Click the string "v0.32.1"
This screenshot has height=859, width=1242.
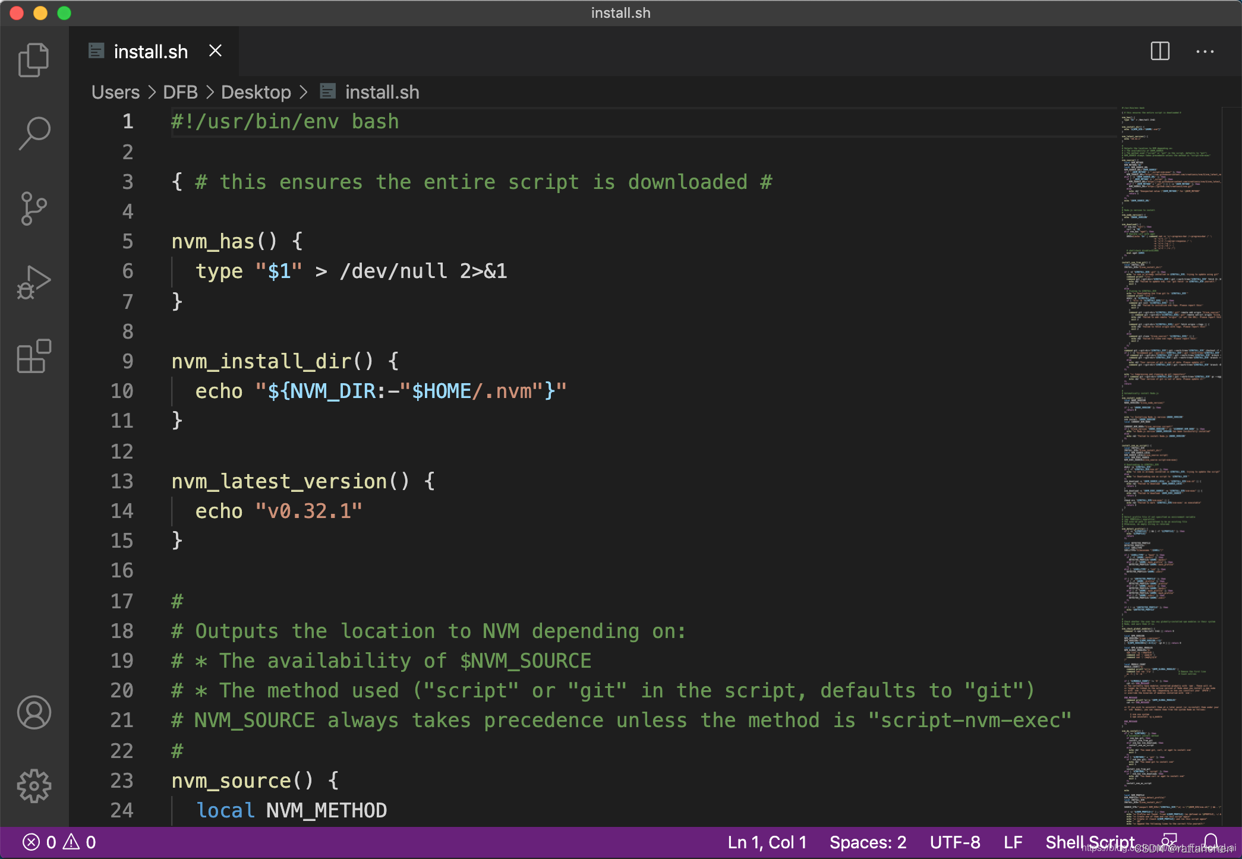[309, 511]
